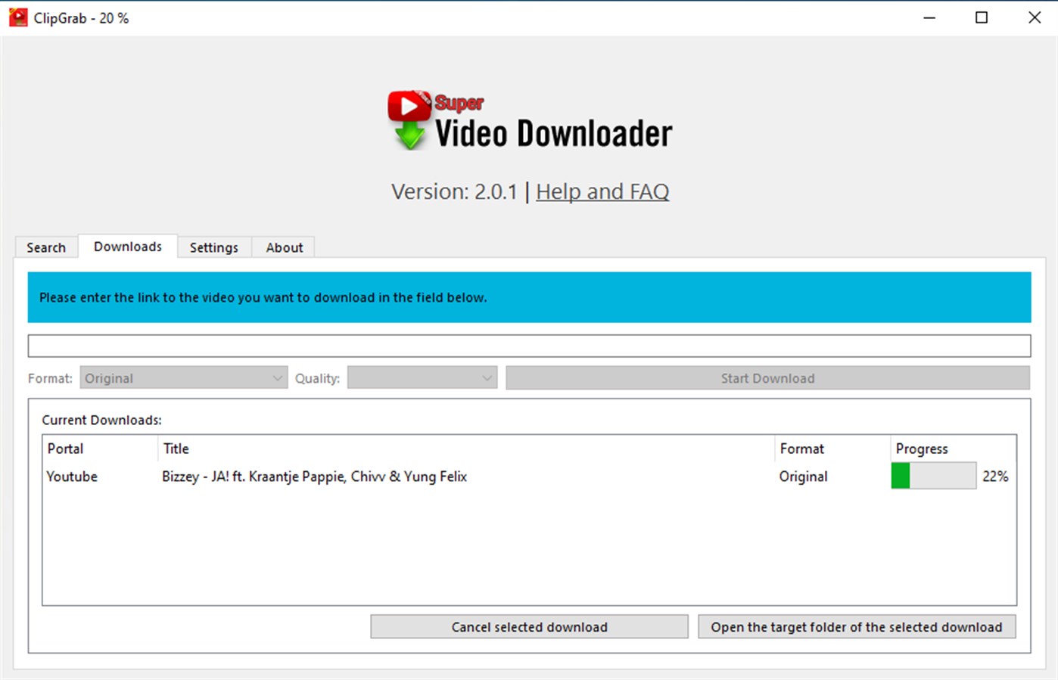Viewport: 1058px width, 680px height.
Task: Click the ClipGrab app icon in title bar
Action: tap(18, 17)
